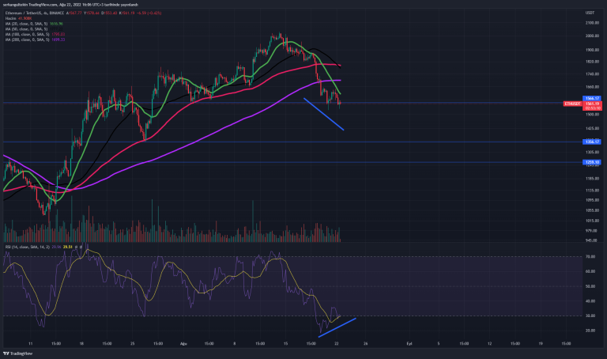Select the descending blue trendline on price chart
Viewport: 607px width, 359px height.
click(x=324, y=114)
